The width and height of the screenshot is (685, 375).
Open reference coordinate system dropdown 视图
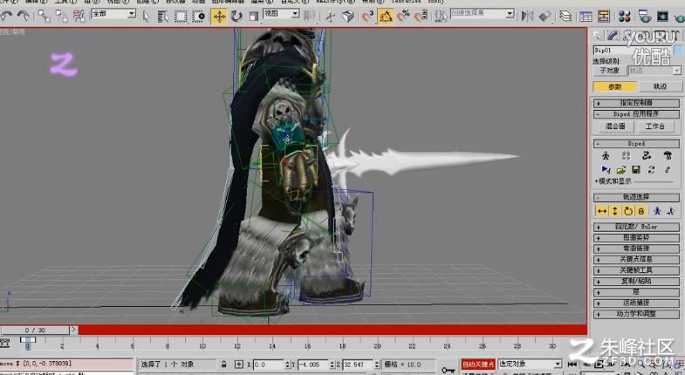(x=281, y=14)
